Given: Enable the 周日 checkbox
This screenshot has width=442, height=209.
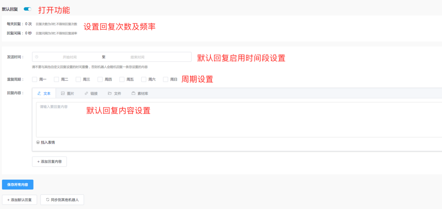Looking at the screenshot, I should click(x=165, y=80).
